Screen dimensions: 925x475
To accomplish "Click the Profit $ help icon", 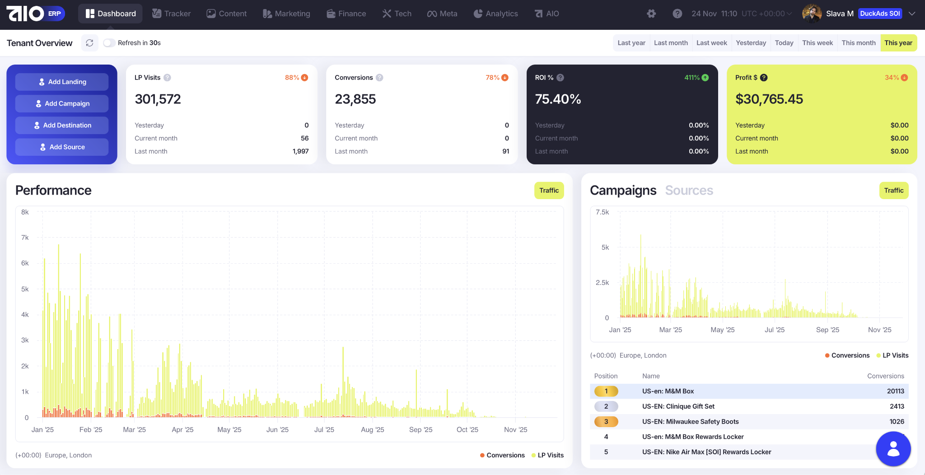I will click(x=764, y=78).
